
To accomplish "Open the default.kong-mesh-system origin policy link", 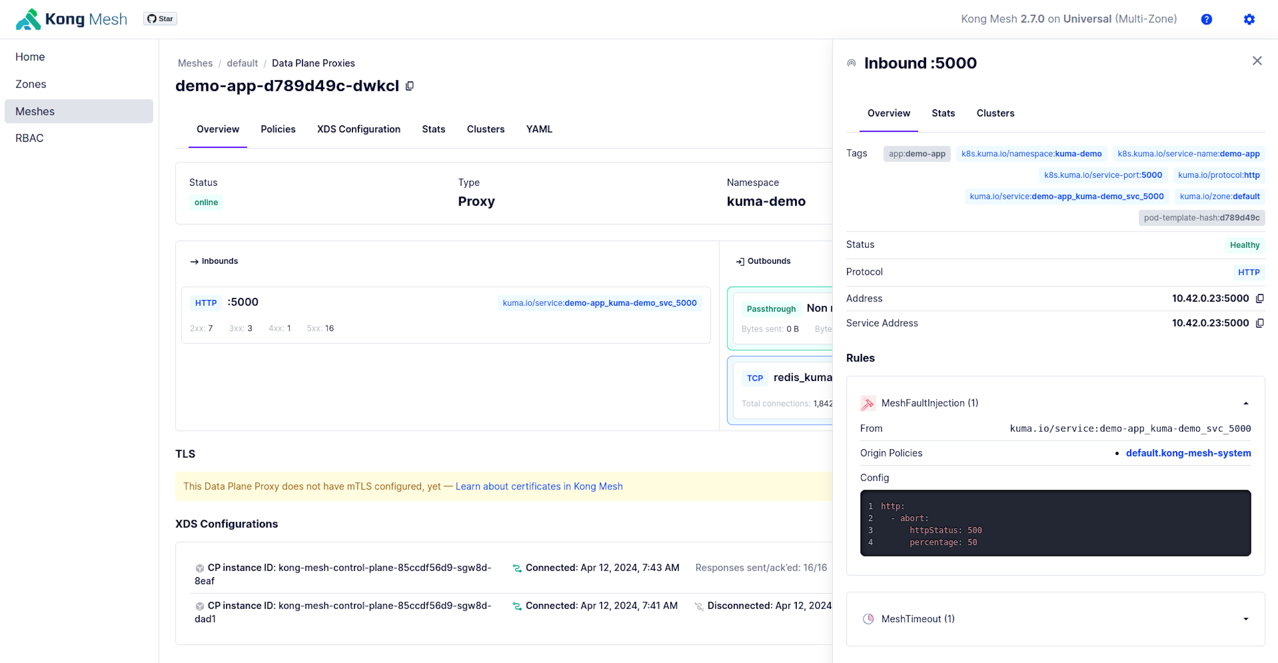I will click(1188, 453).
